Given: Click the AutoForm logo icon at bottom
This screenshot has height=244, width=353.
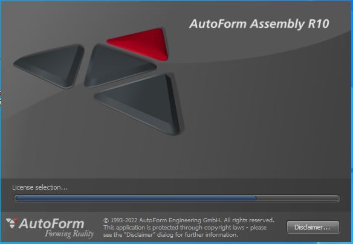Looking at the screenshot, I should pyautogui.click(x=12, y=223).
